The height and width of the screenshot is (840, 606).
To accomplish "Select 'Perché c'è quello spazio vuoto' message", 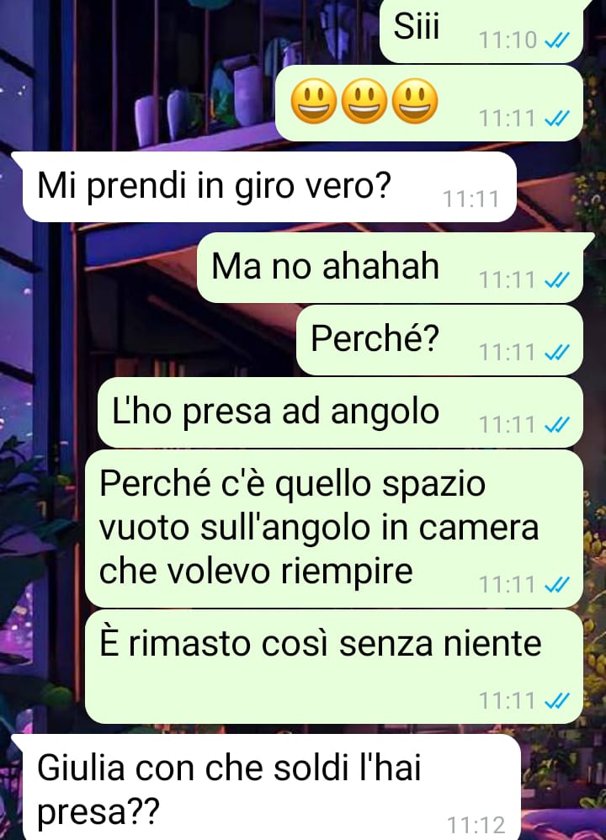I will [334, 529].
